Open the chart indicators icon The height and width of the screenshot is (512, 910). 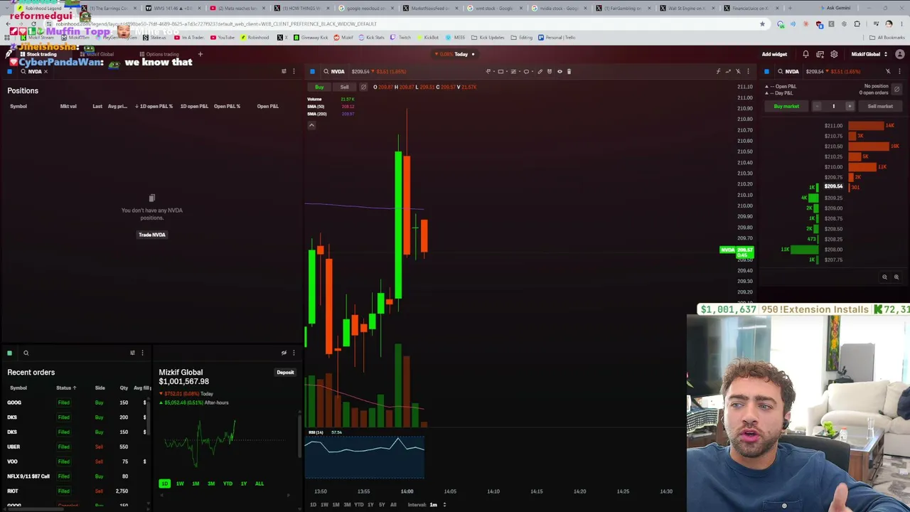(718, 71)
